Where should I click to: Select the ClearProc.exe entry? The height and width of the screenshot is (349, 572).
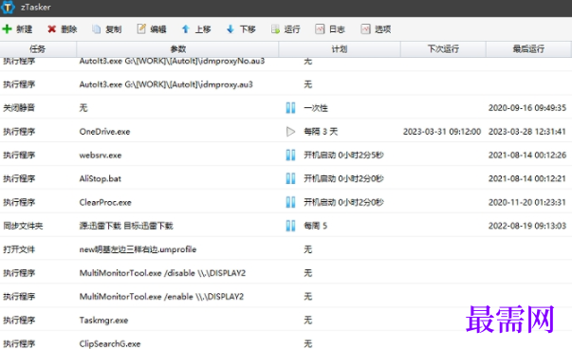[x=105, y=202]
